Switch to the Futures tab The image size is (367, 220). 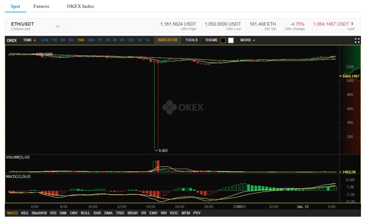(41, 6)
